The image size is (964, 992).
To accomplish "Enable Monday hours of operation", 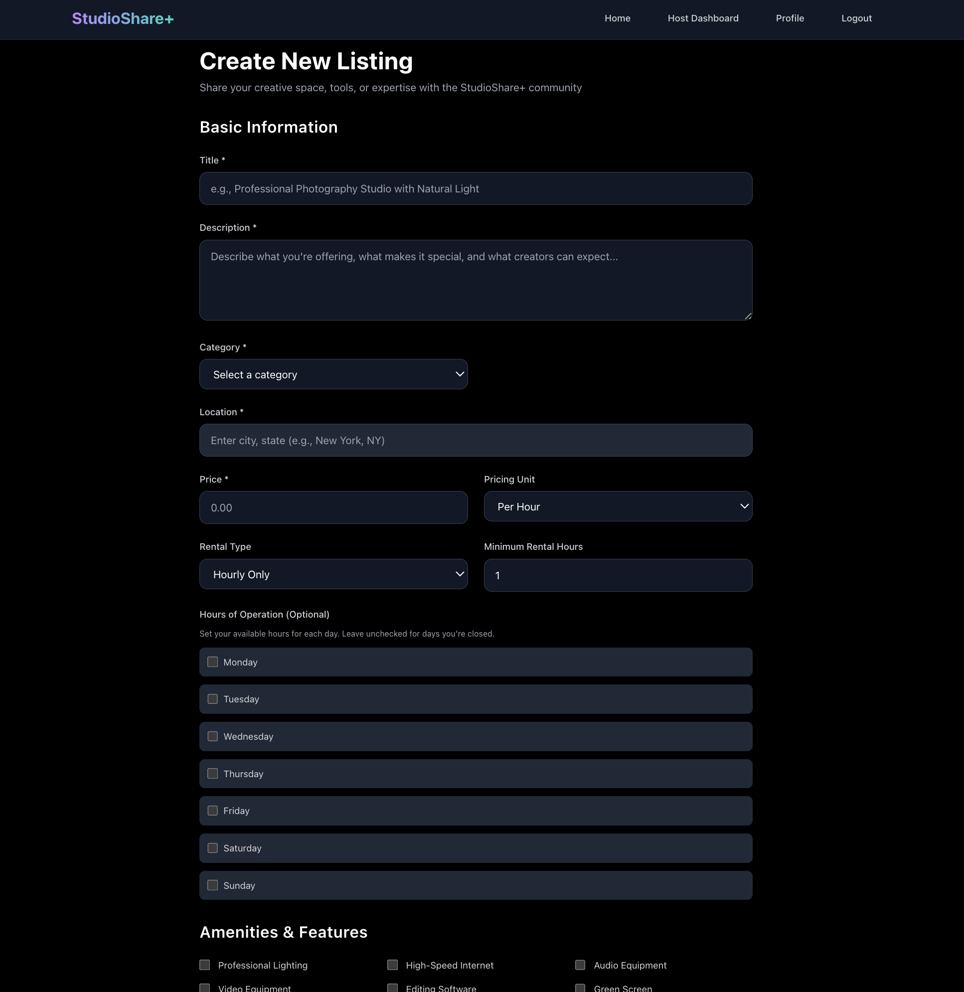I will (213, 662).
